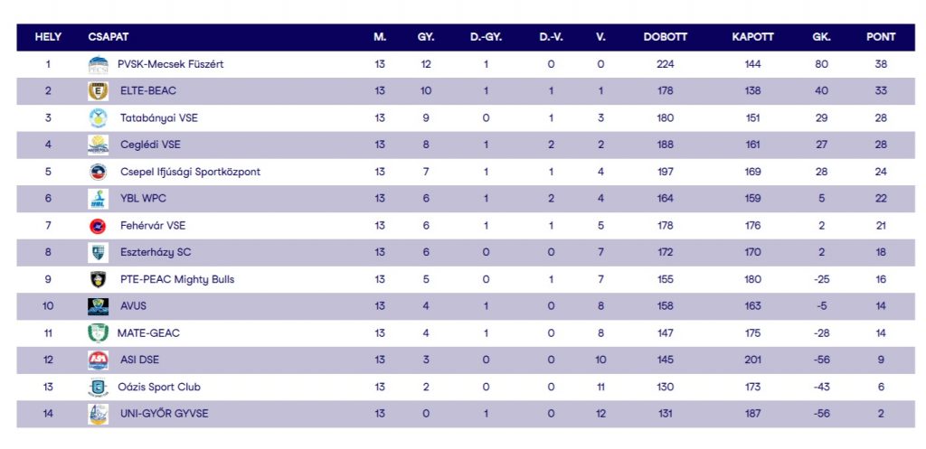
Task: Click the Ceglédi VSE team logo
Action: [98, 145]
